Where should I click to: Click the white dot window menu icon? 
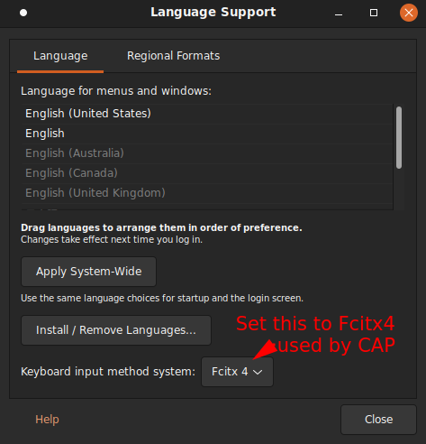click(23, 13)
